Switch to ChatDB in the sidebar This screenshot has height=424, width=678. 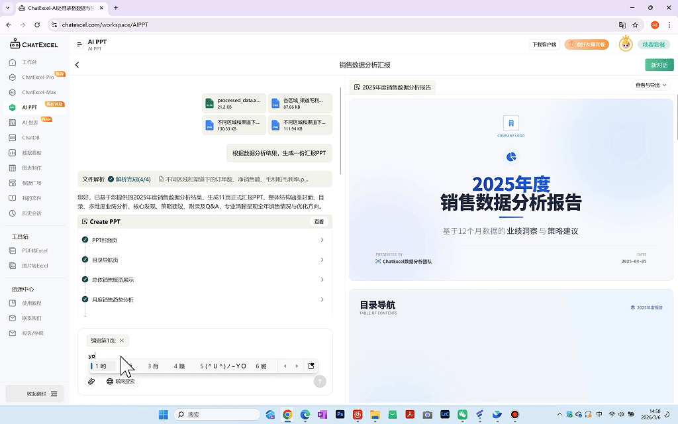click(30, 137)
